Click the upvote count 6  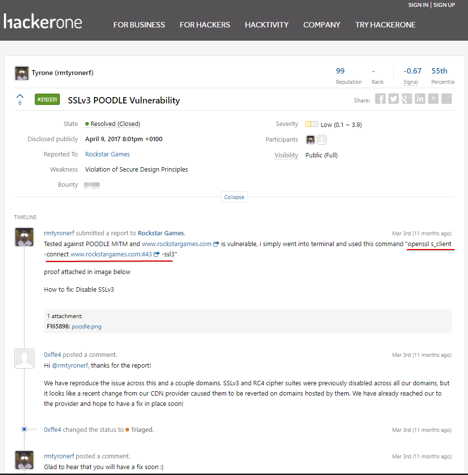[x=20, y=103]
